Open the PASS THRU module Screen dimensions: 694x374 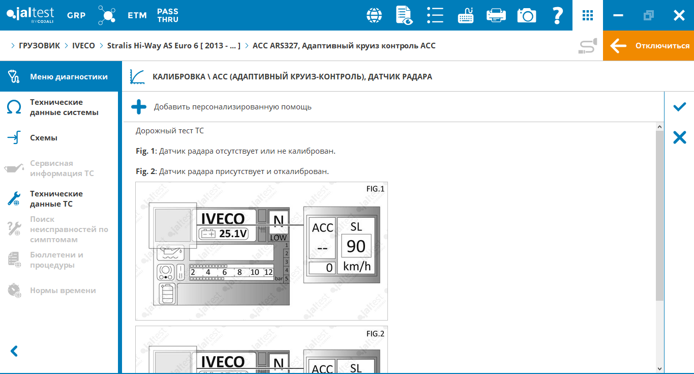tap(168, 15)
